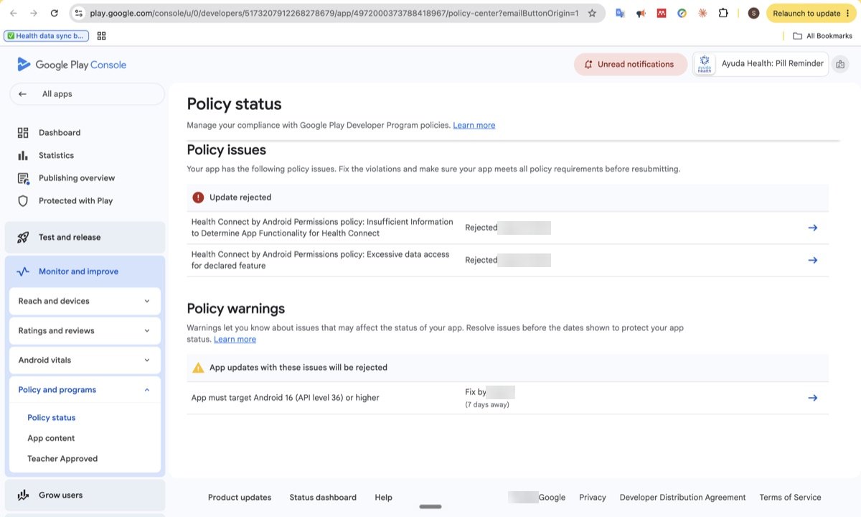861x517 pixels.
Task: Click Learn more link under Policy warnings
Action: coord(235,339)
